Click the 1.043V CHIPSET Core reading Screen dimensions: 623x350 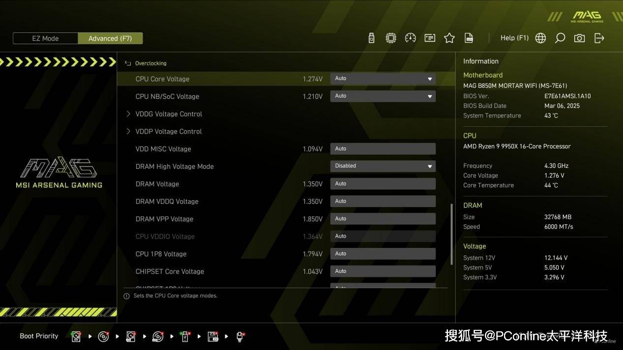(x=313, y=272)
